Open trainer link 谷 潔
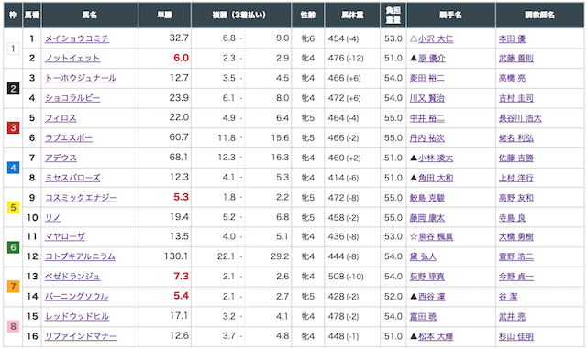The width and height of the screenshot is (587, 349). pyautogui.click(x=507, y=297)
